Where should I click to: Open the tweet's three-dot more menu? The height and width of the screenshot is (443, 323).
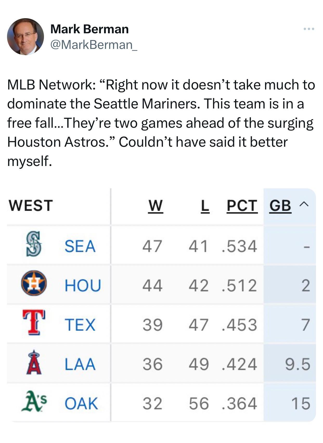click(x=309, y=29)
